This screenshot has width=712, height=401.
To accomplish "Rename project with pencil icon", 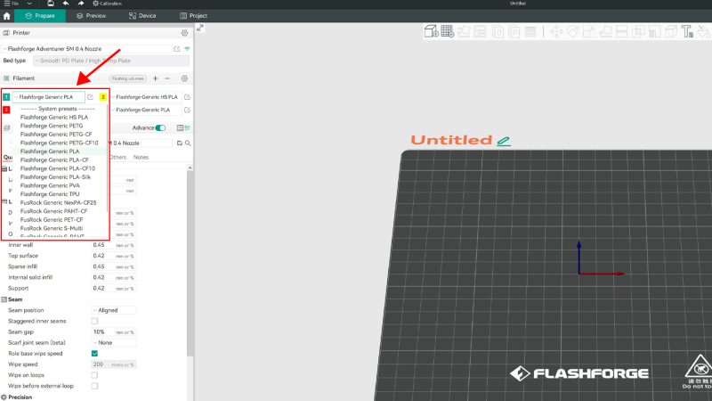I will [504, 141].
